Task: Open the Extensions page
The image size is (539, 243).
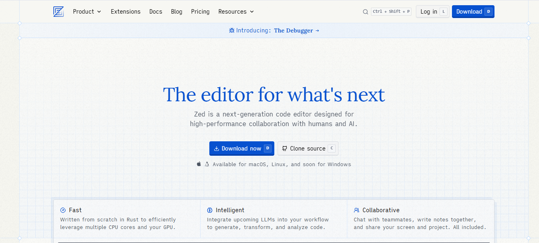Action: 126,12
